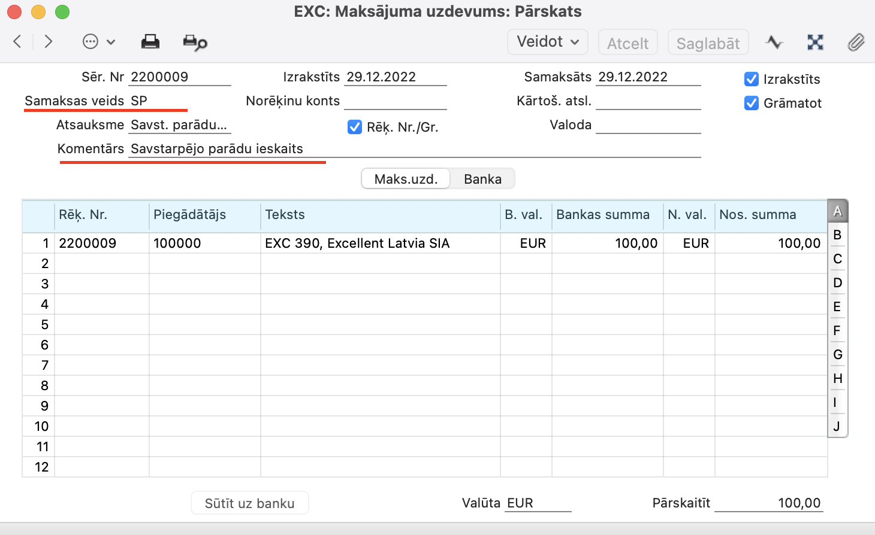Click the Norēķinu konts input field
This screenshot has width=875, height=535.
(395, 101)
